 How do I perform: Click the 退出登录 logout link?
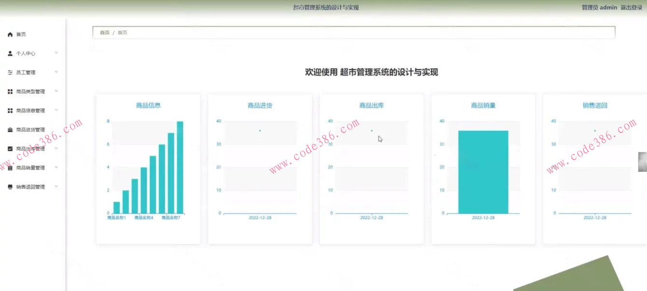pyautogui.click(x=631, y=7)
